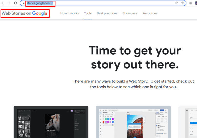
Task: Open the Web Stories on Google logo
Action: coord(25,13)
